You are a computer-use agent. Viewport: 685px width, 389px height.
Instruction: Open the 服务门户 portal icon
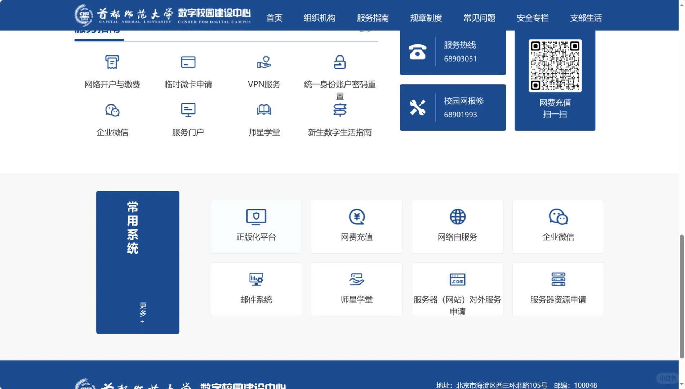(188, 110)
